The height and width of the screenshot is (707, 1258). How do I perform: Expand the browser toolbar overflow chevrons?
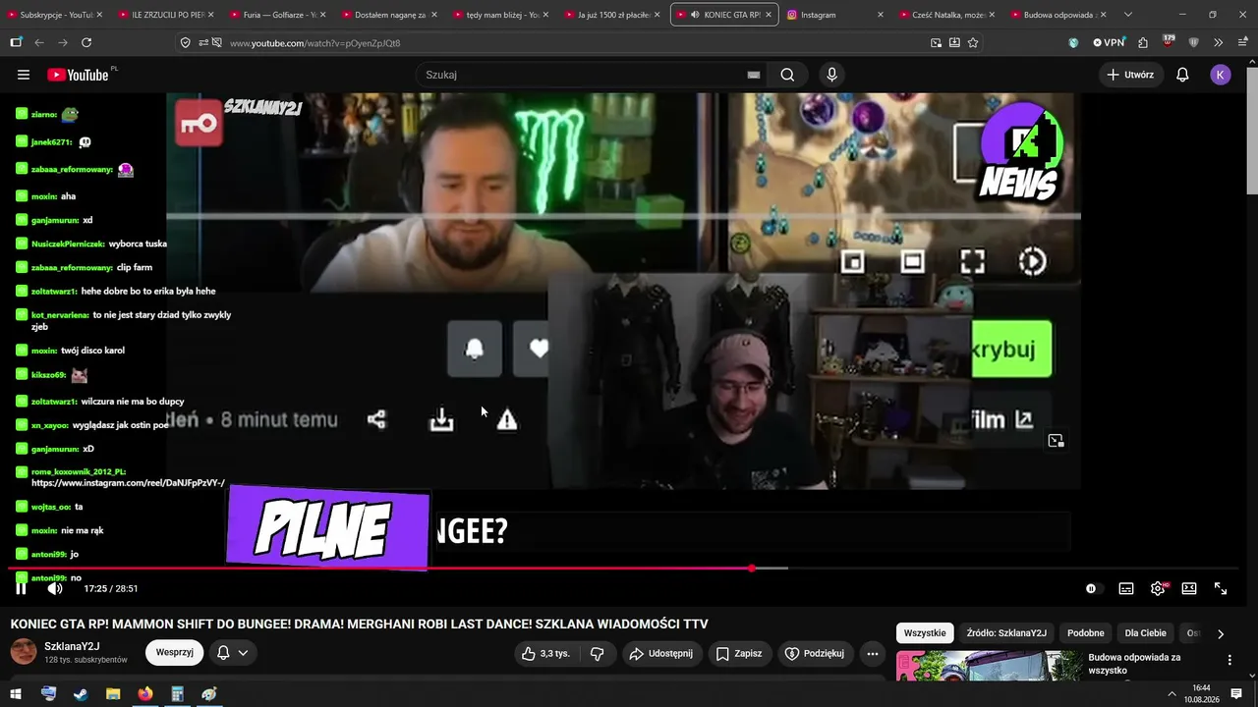(x=1219, y=43)
